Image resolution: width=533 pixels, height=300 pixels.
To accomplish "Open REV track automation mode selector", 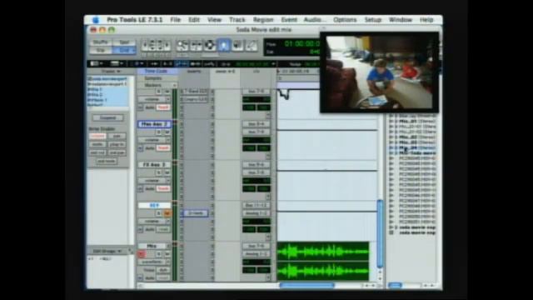I will coord(163,230).
